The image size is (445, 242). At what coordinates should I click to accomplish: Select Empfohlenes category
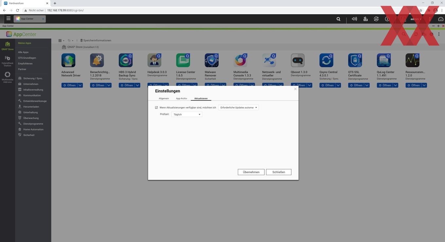25,64
